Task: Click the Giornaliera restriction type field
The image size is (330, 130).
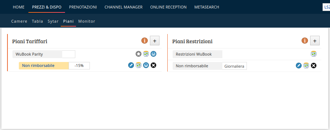Action: [234, 66]
